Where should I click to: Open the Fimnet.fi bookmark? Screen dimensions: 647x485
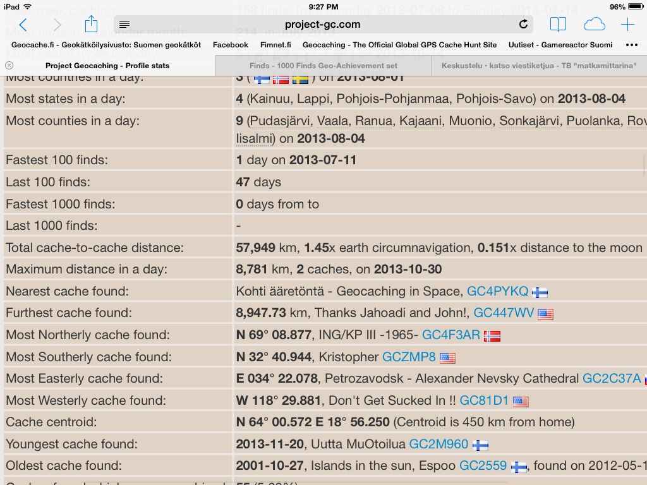coord(275,45)
